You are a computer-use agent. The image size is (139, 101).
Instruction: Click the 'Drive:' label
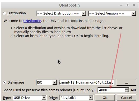(x=53, y=98)
